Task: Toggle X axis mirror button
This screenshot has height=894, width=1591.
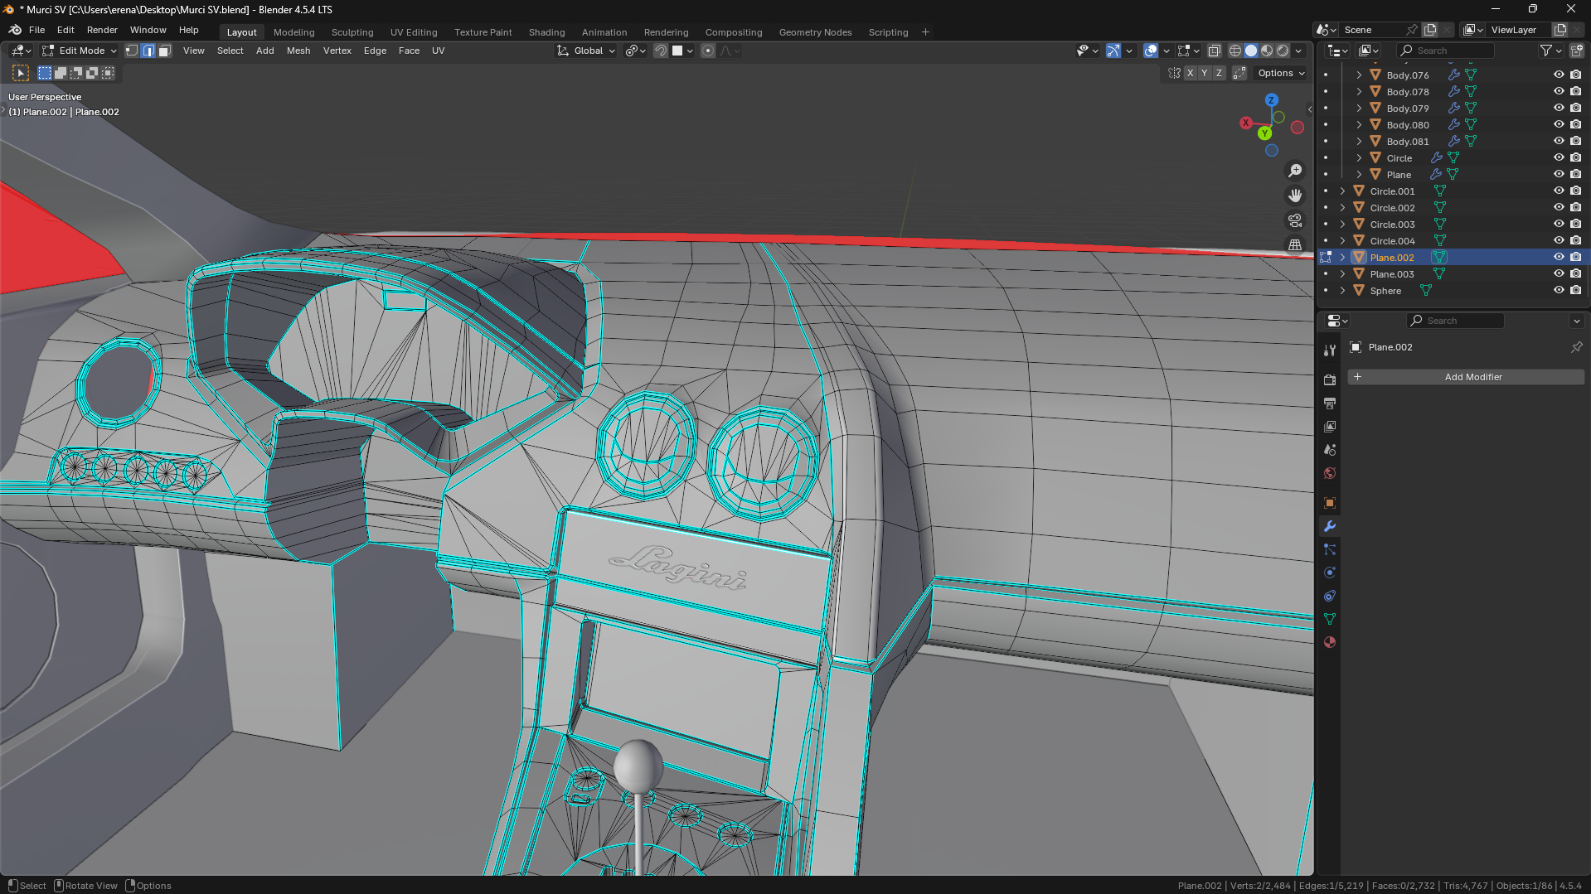Action: [1190, 73]
